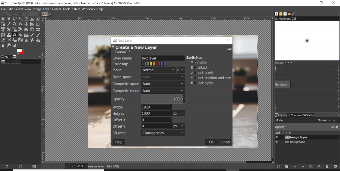Click the Layer name text field
This screenshot has width=340, height=171.
tap(163, 58)
